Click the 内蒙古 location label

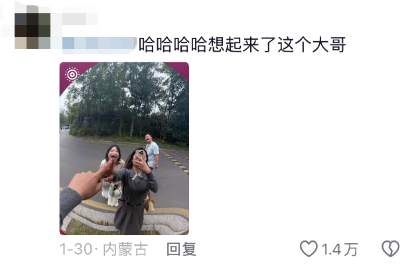125,249
